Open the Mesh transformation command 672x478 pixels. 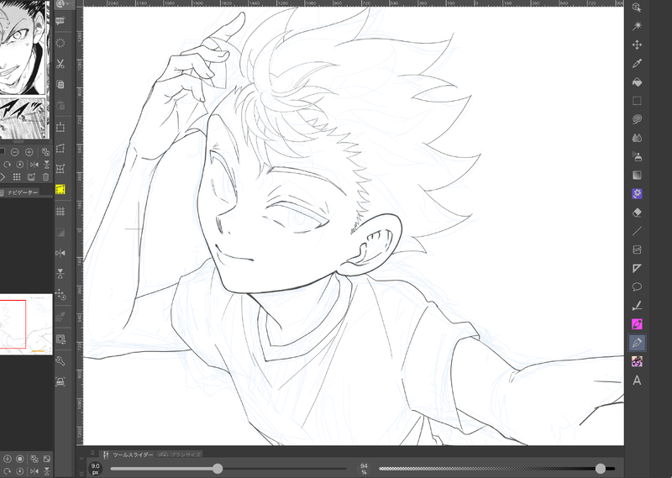60,169
